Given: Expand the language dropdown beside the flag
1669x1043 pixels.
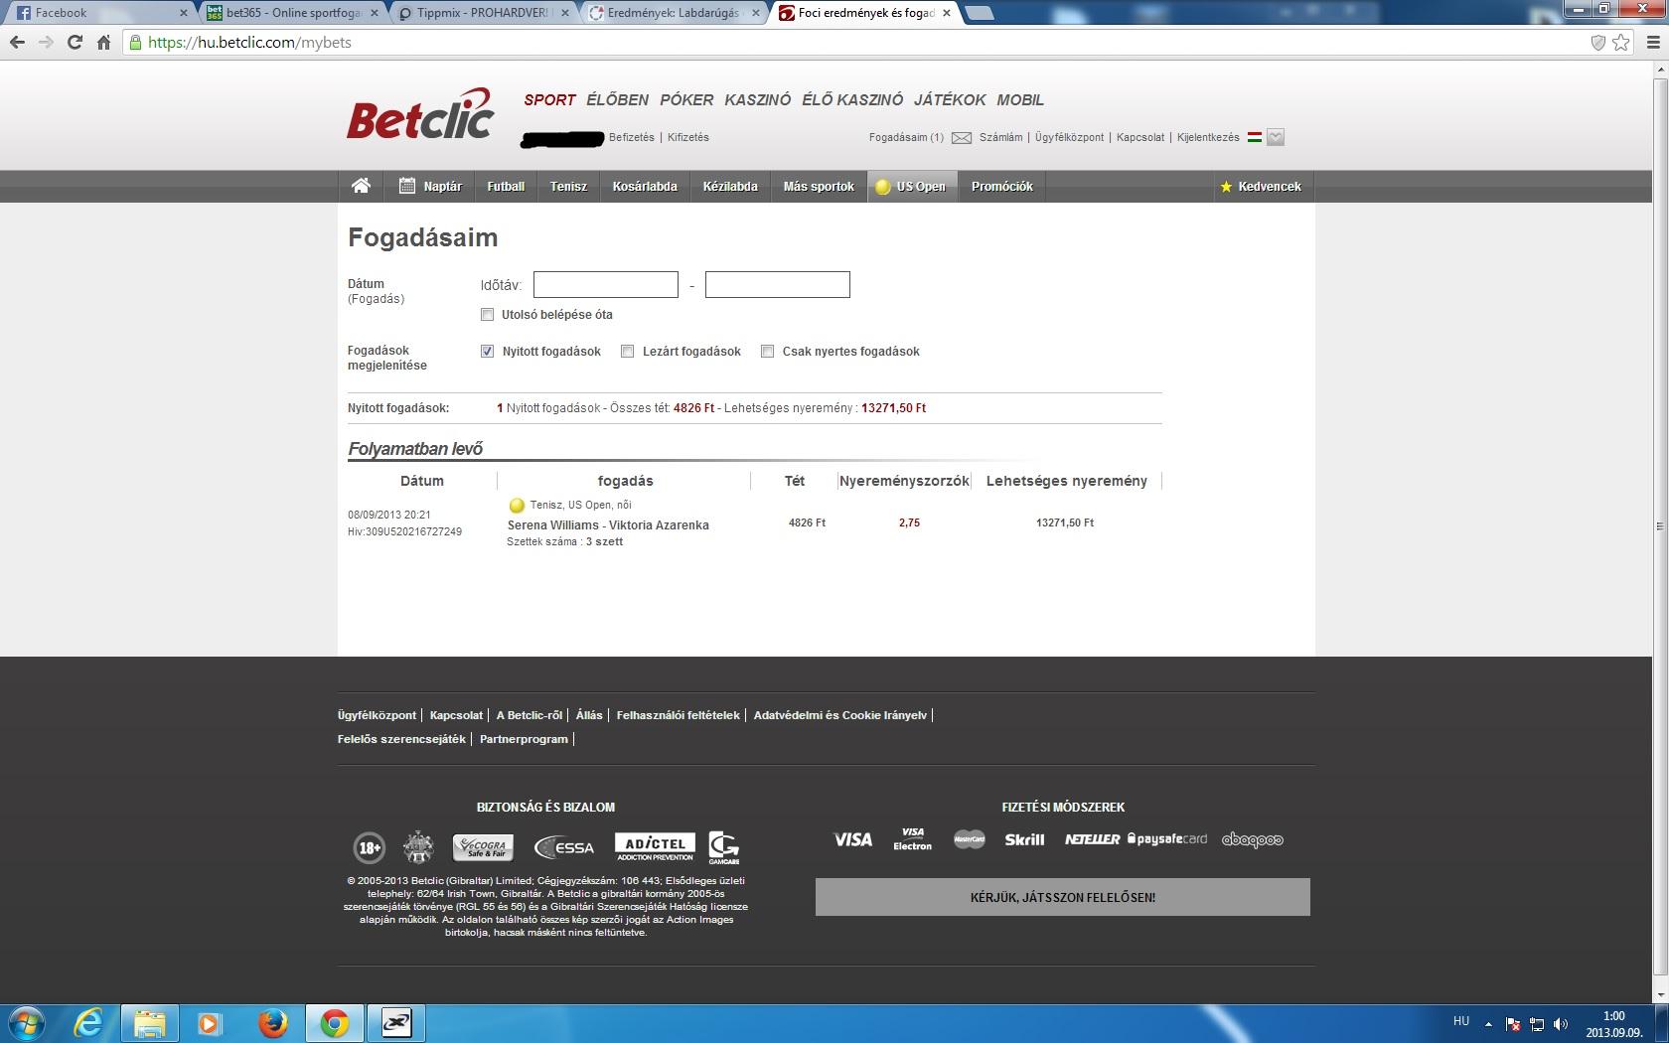Looking at the screenshot, I should (x=1277, y=137).
